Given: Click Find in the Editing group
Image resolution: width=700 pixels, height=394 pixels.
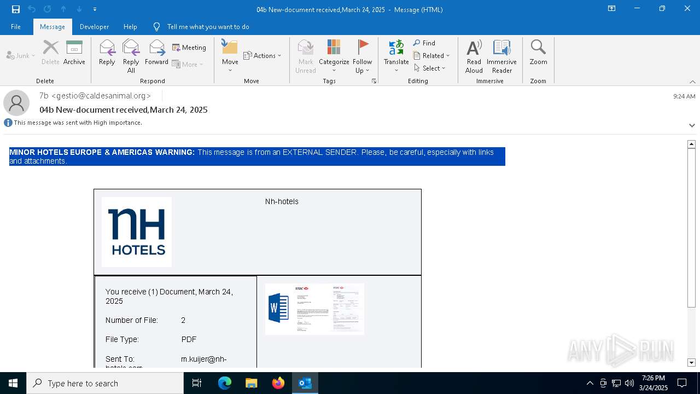Looking at the screenshot, I should click(x=424, y=43).
